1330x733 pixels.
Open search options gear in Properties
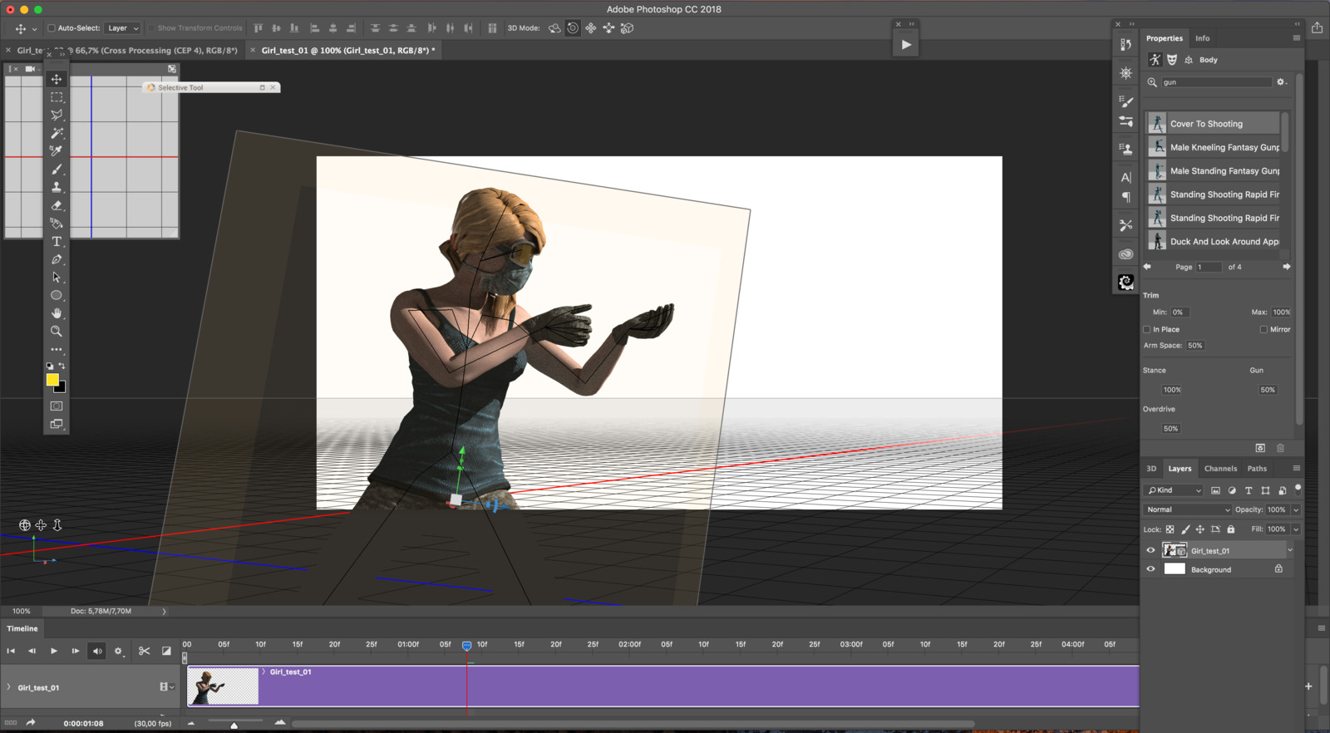point(1281,82)
